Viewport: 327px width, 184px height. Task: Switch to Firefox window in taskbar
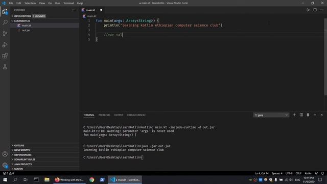(69, 179)
